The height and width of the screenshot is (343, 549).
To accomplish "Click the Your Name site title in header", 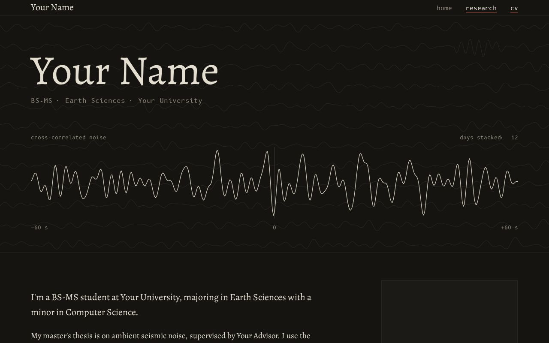I will coord(52,7).
